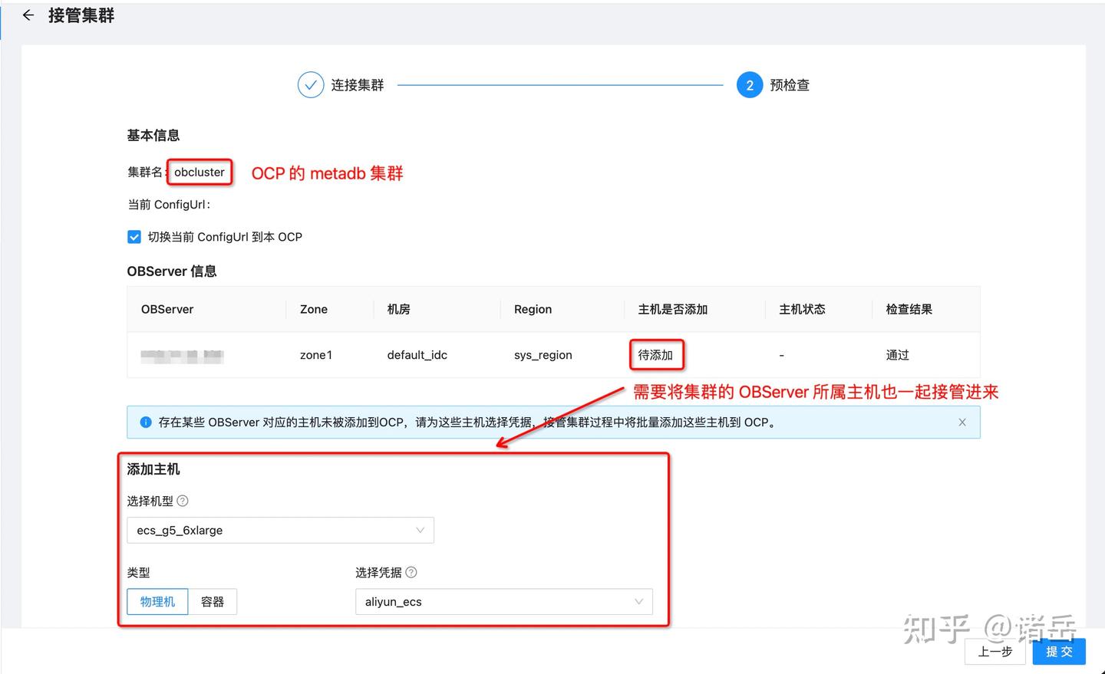Click the 预检查 step label
The image size is (1105, 674).
[x=790, y=84]
